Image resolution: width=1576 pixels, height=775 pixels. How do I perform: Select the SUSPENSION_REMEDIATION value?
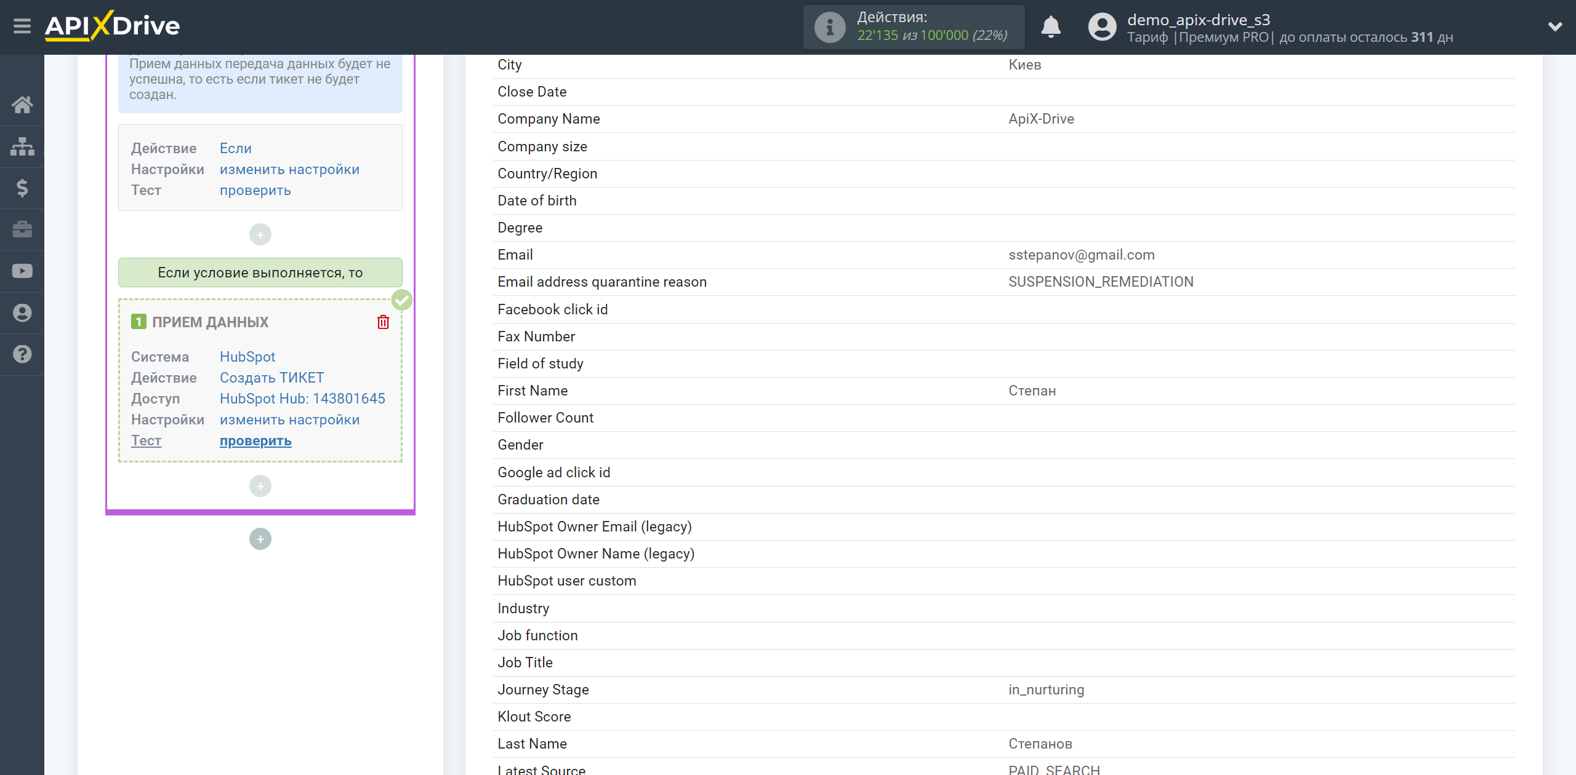1101,282
